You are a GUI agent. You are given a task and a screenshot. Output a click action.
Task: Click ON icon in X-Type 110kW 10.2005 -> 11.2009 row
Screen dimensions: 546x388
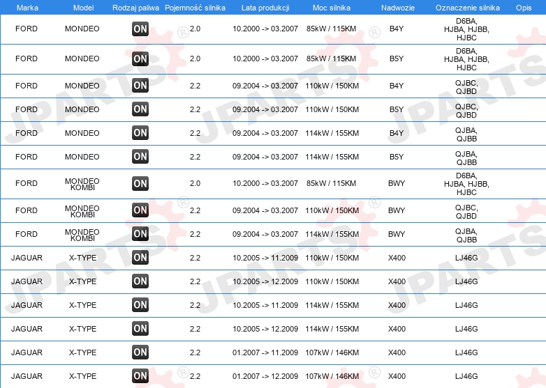[x=140, y=258]
